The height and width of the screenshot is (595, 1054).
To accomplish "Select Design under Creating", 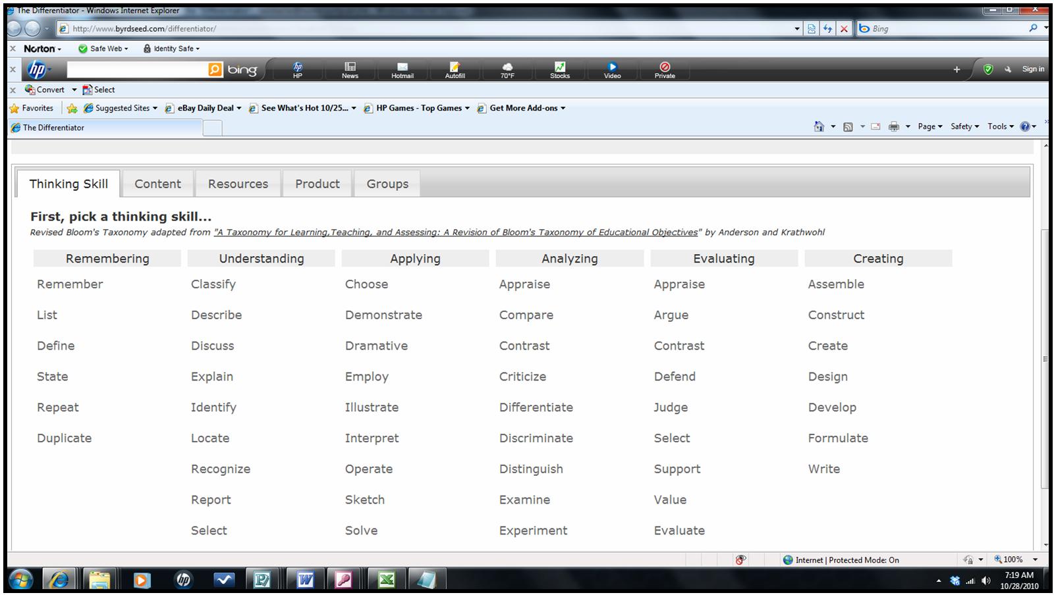I will tap(828, 376).
